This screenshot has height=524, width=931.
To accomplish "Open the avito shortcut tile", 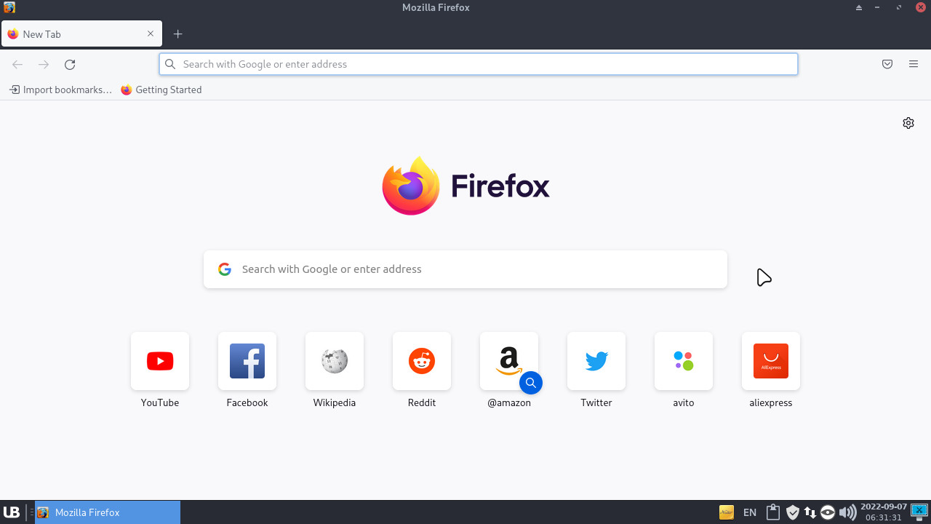I will click(684, 361).
